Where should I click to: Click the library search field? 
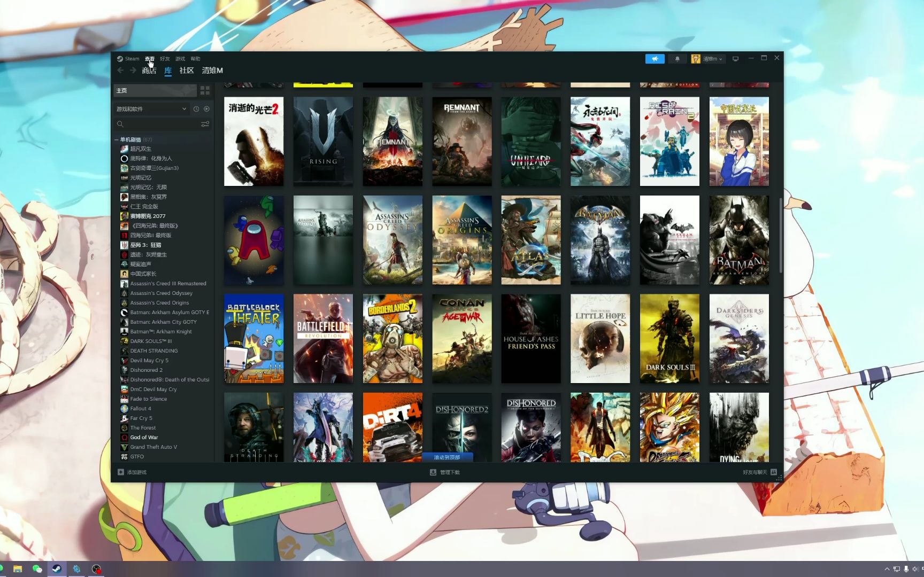coord(156,124)
